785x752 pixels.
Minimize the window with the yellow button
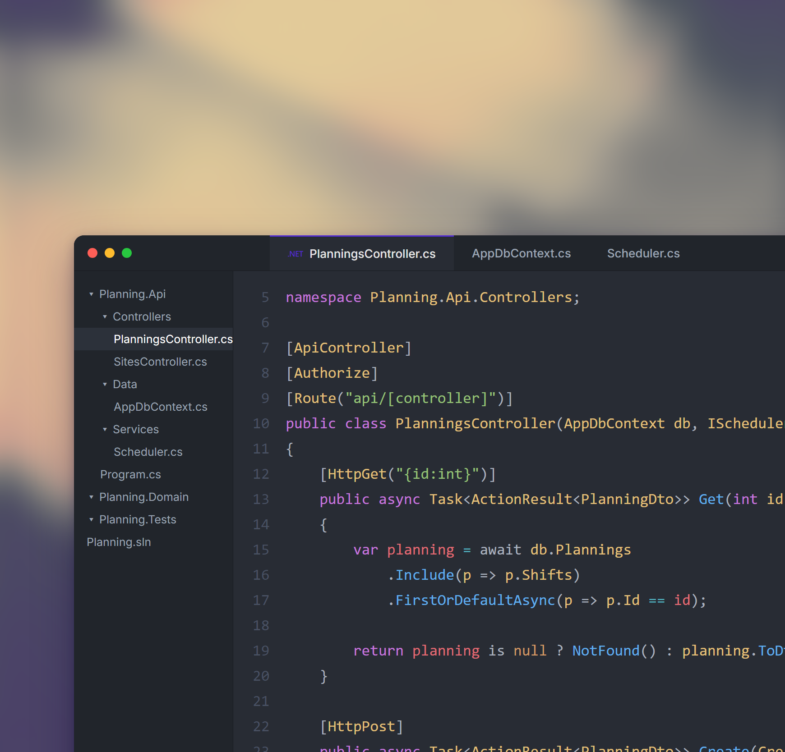[x=110, y=253]
